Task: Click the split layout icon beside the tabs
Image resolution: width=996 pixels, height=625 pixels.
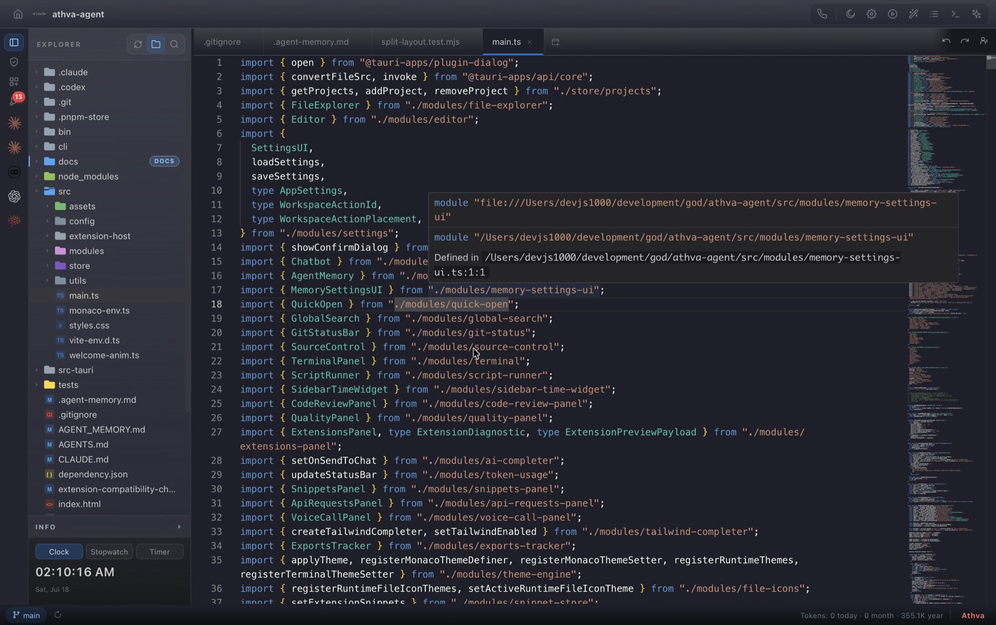Action: coord(556,42)
